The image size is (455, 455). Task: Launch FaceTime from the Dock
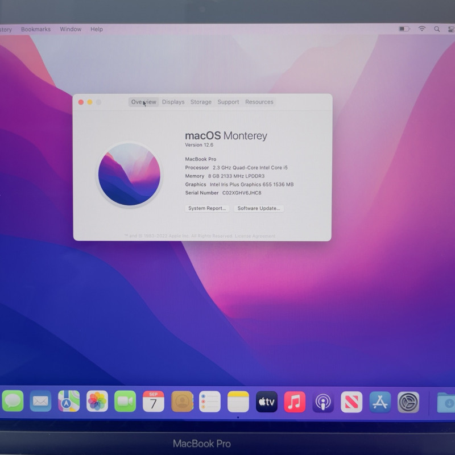click(125, 402)
